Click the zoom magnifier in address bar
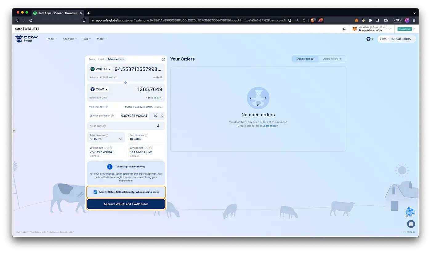The width and height of the screenshot is (431, 253). click(297, 20)
